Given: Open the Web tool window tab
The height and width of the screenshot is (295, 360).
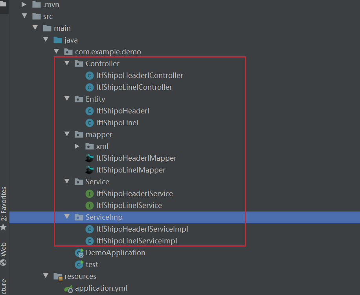Looking at the screenshot, I should (4, 249).
